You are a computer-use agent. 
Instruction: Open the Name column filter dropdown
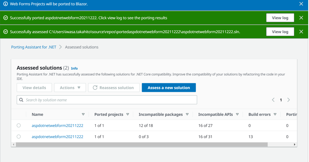point(83,114)
